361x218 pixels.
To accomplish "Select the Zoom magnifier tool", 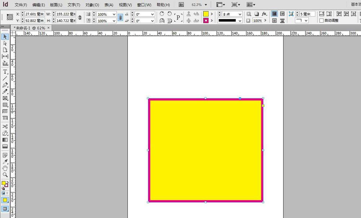I will (5, 175).
